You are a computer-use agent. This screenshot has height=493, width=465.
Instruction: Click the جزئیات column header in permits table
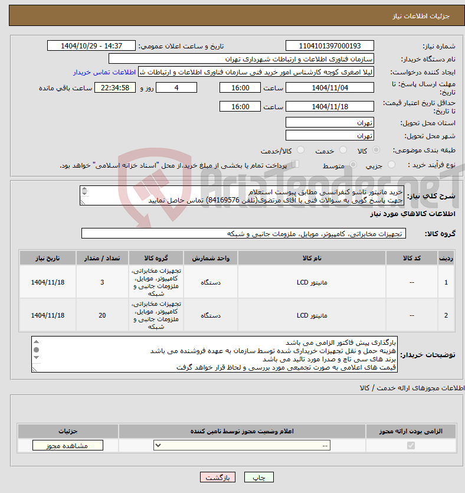point(68,432)
